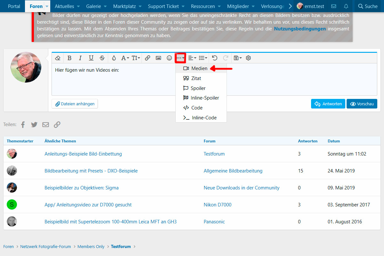Click the large ernst.test profile avatar
The image size is (384, 256).
point(26,67)
